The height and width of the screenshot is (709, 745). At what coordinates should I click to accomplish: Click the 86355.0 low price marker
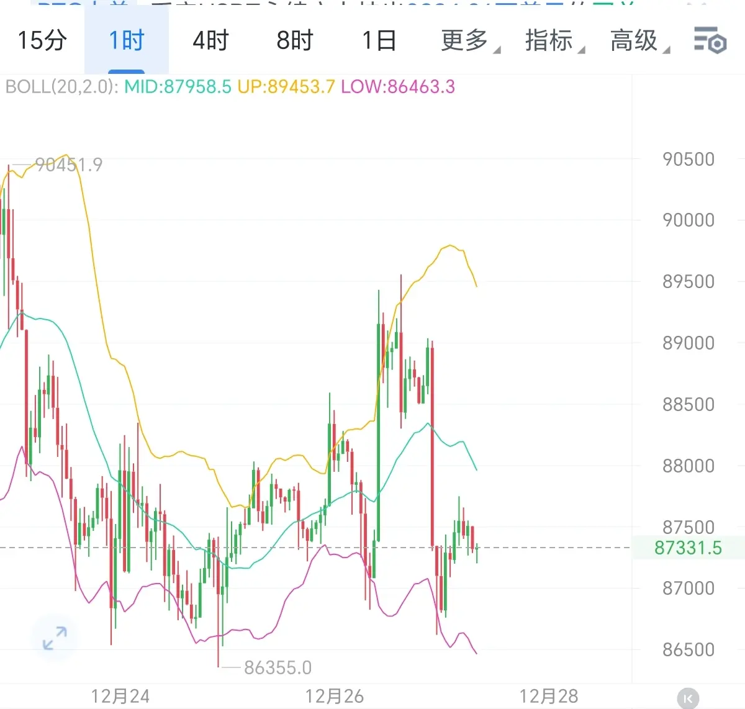[278, 667]
